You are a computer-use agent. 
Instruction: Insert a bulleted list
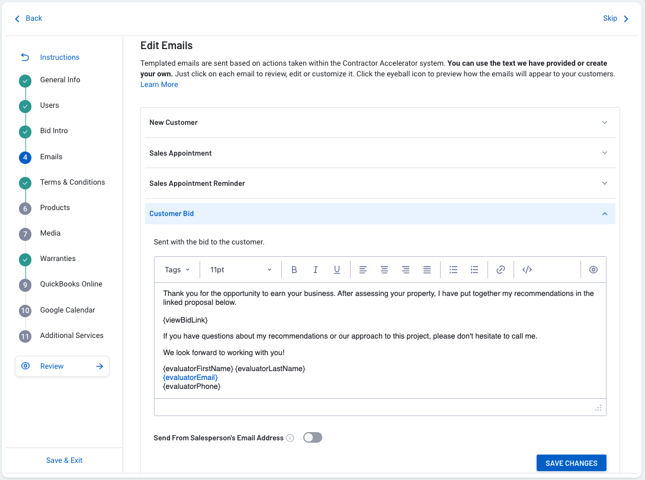coord(453,269)
